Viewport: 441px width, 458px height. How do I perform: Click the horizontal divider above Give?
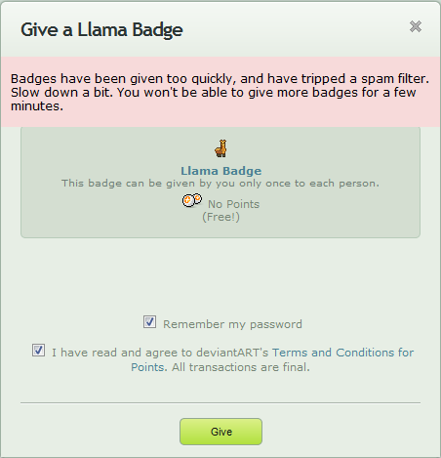click(220, 402)
